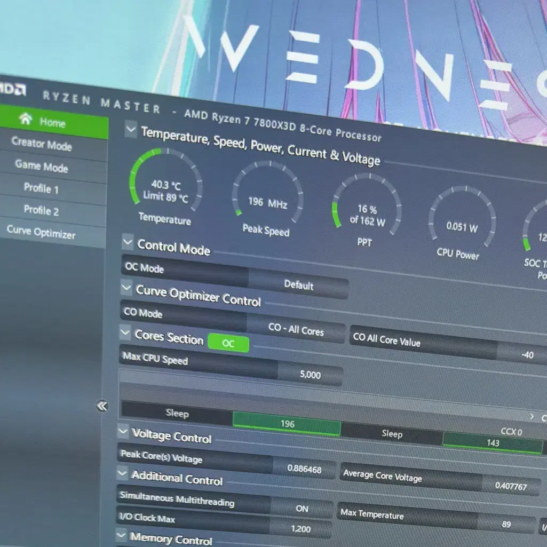Click the Home house icon
547x547 pixels.
pos(26,118)
